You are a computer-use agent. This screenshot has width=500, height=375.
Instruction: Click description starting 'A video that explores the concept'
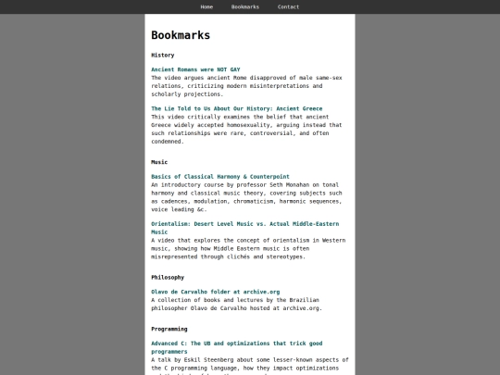pos(248,248)
